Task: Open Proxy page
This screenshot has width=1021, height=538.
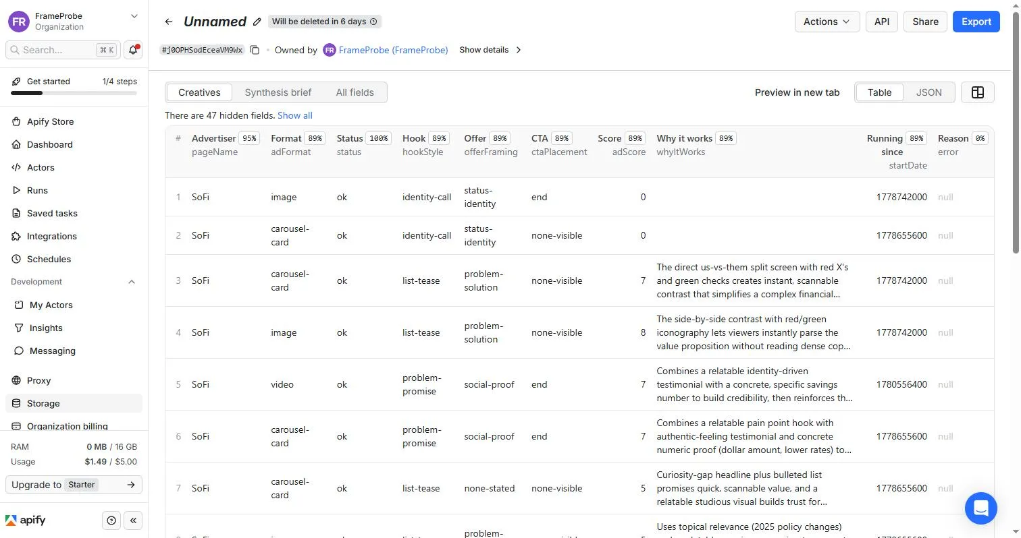Action: point(74,380)
